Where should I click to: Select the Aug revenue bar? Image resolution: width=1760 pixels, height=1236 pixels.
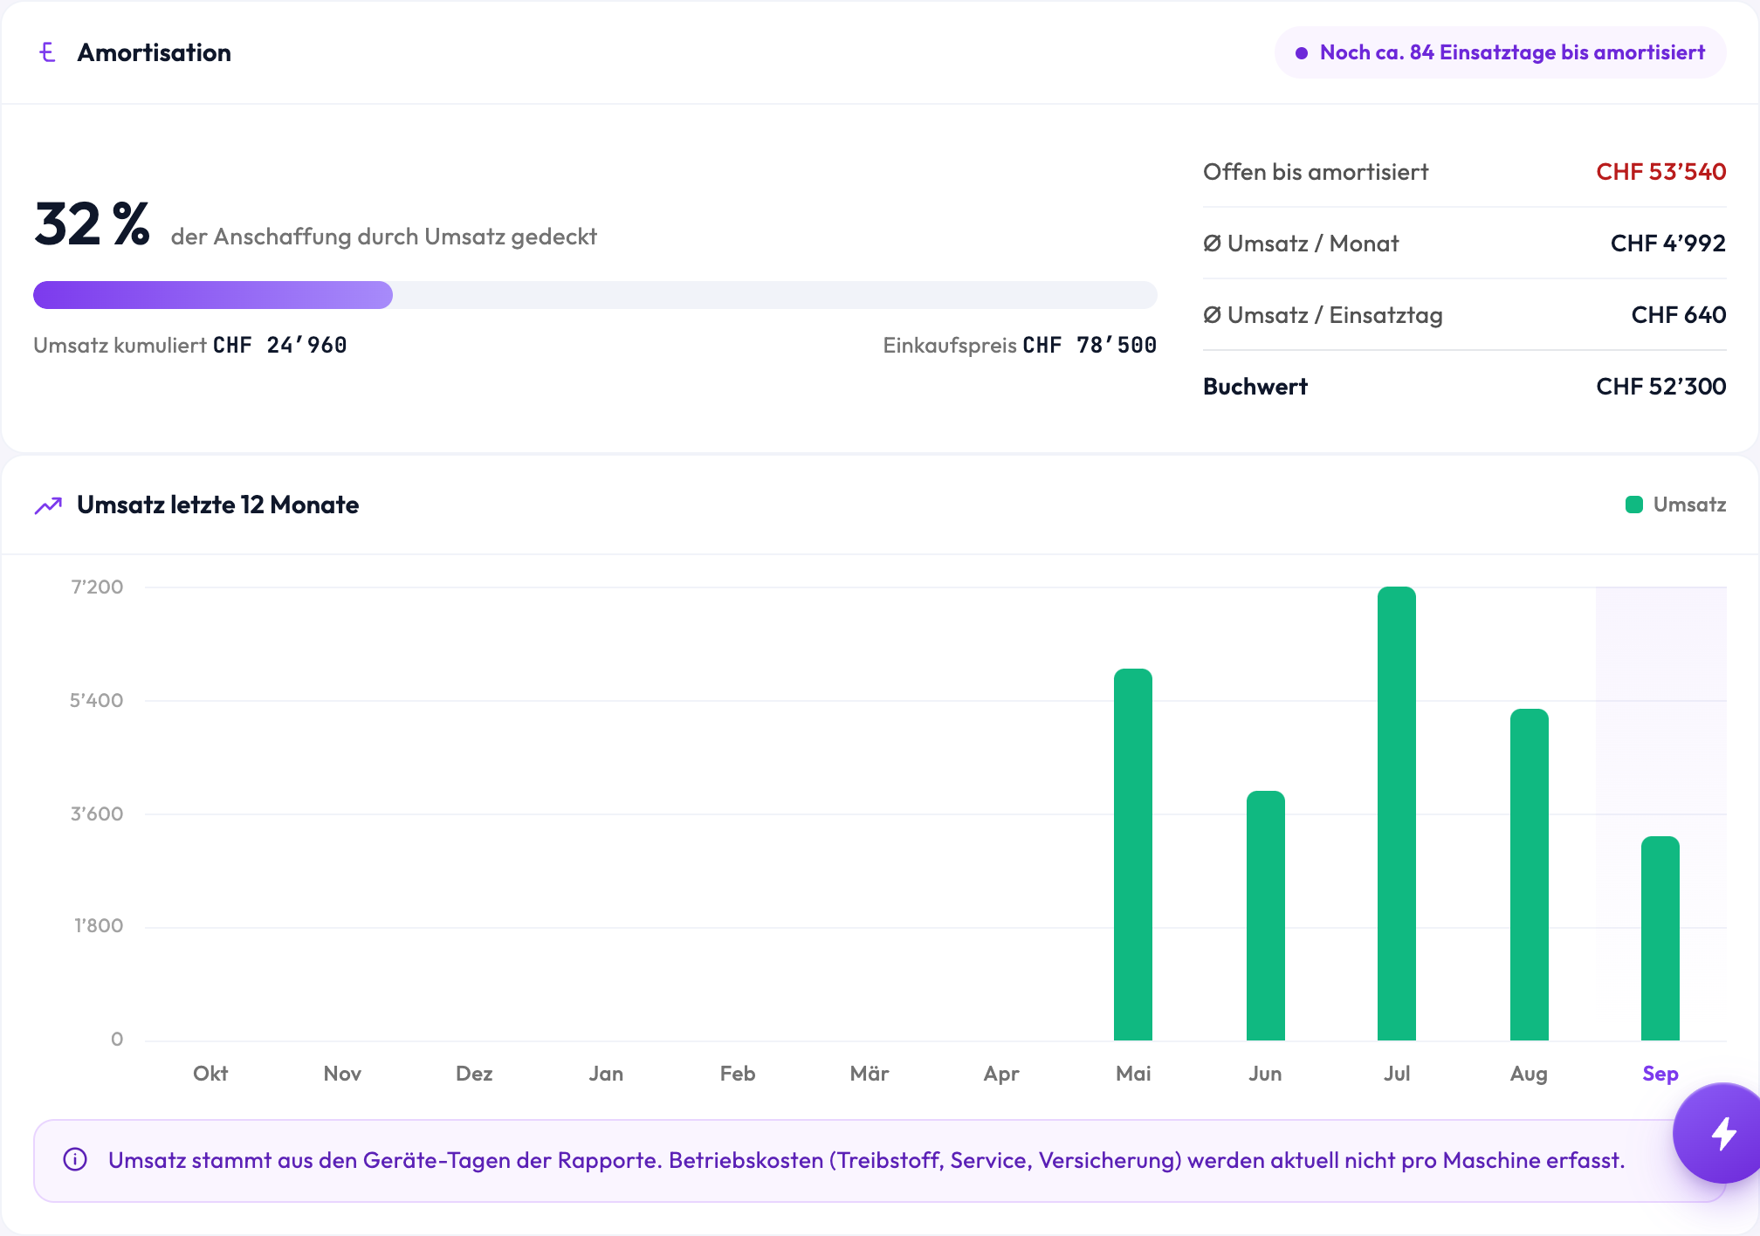coord(1530,875)
